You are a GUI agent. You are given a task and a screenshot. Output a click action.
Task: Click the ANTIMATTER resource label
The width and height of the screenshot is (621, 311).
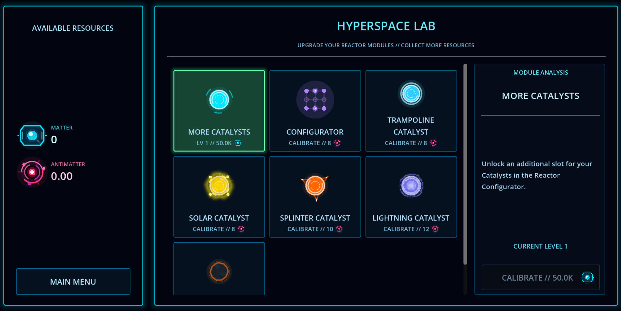(68, 164)
